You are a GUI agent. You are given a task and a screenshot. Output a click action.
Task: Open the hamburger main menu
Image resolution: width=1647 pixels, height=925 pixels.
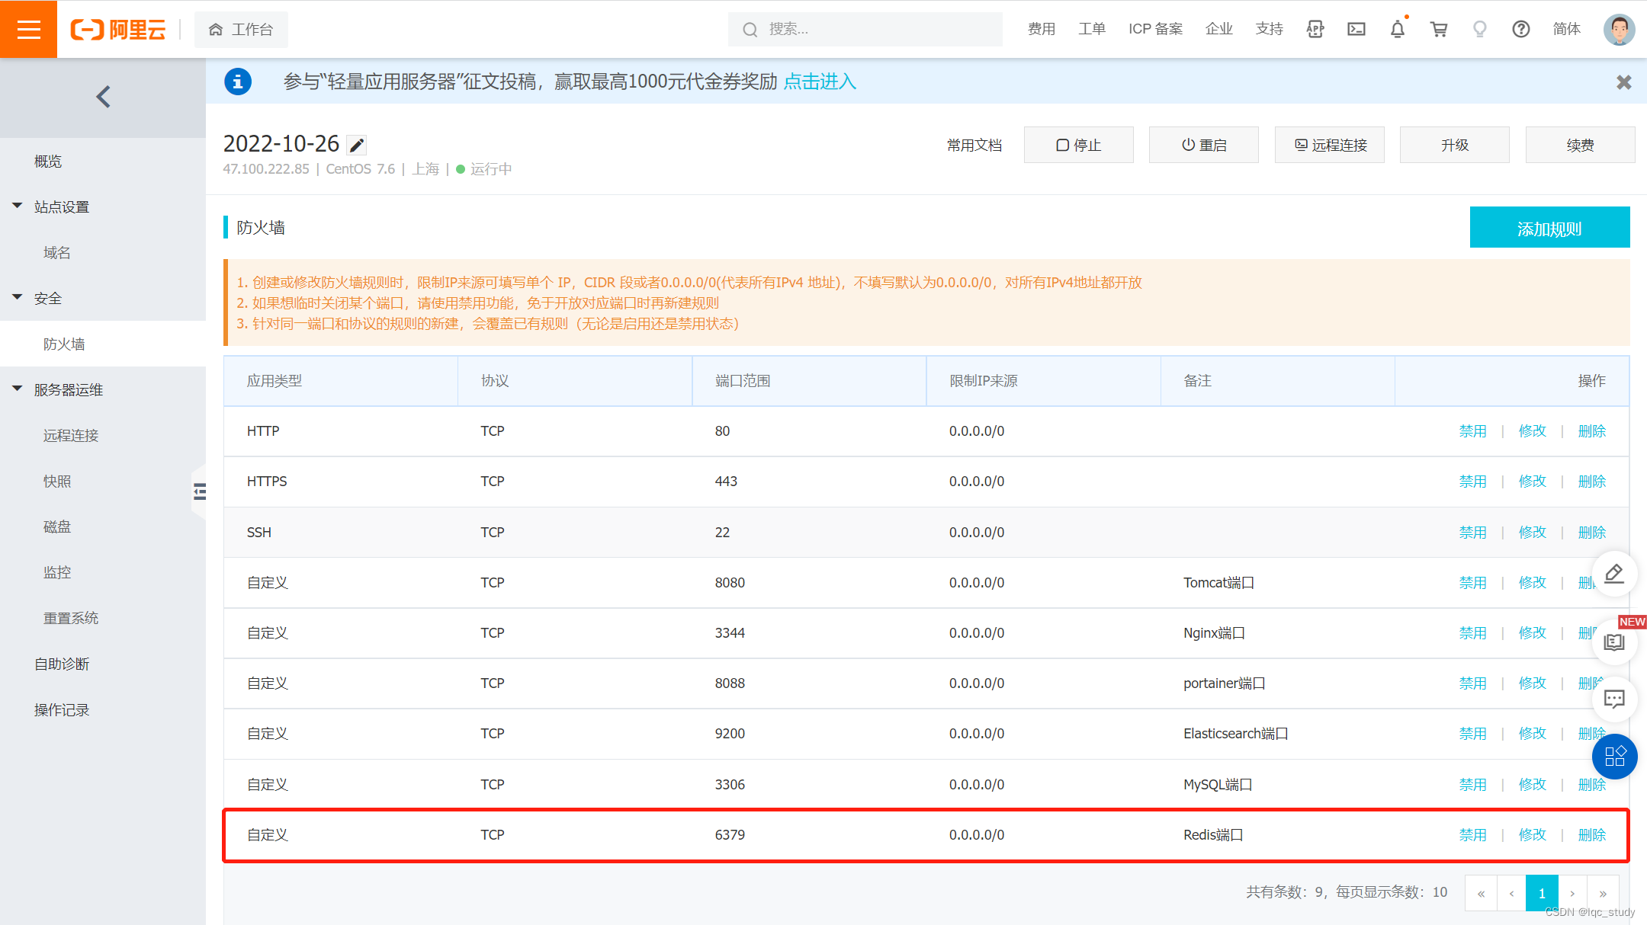pyautogui.click(x=28, y=29)
